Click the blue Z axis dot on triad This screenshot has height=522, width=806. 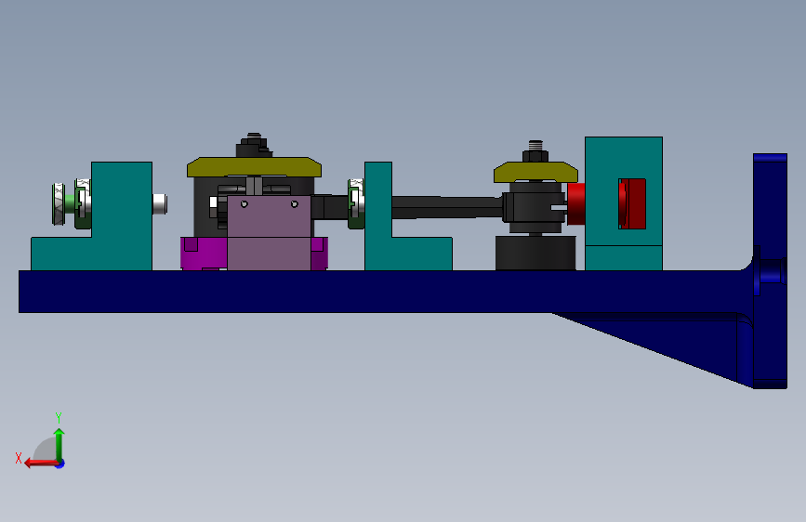60,463
